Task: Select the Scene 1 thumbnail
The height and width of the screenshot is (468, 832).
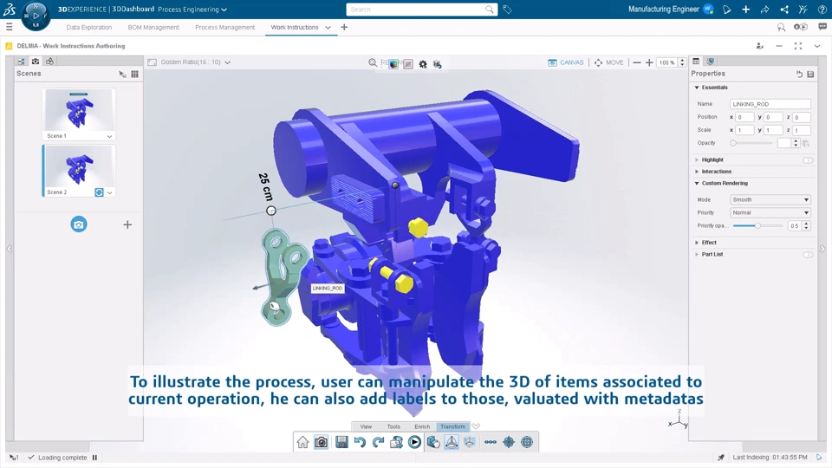Action: pyautogui.click(x=79, y=110)
